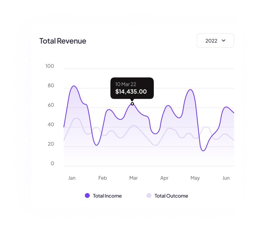The width and height of the screenshot is (261, 232).
Task: Click the light purple Total Outcome legend dot
Action: tap(149, 196)
